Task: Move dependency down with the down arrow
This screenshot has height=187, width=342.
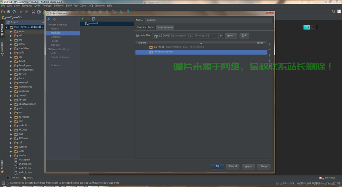Action: click(x=270, y=61)
